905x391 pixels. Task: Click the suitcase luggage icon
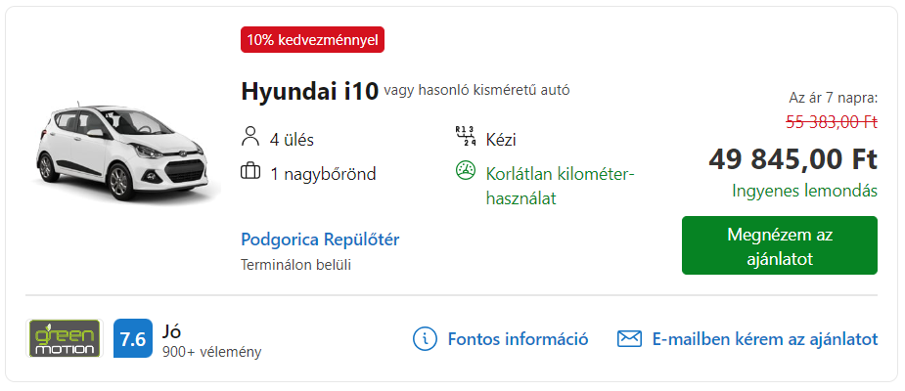coord(249,172)
